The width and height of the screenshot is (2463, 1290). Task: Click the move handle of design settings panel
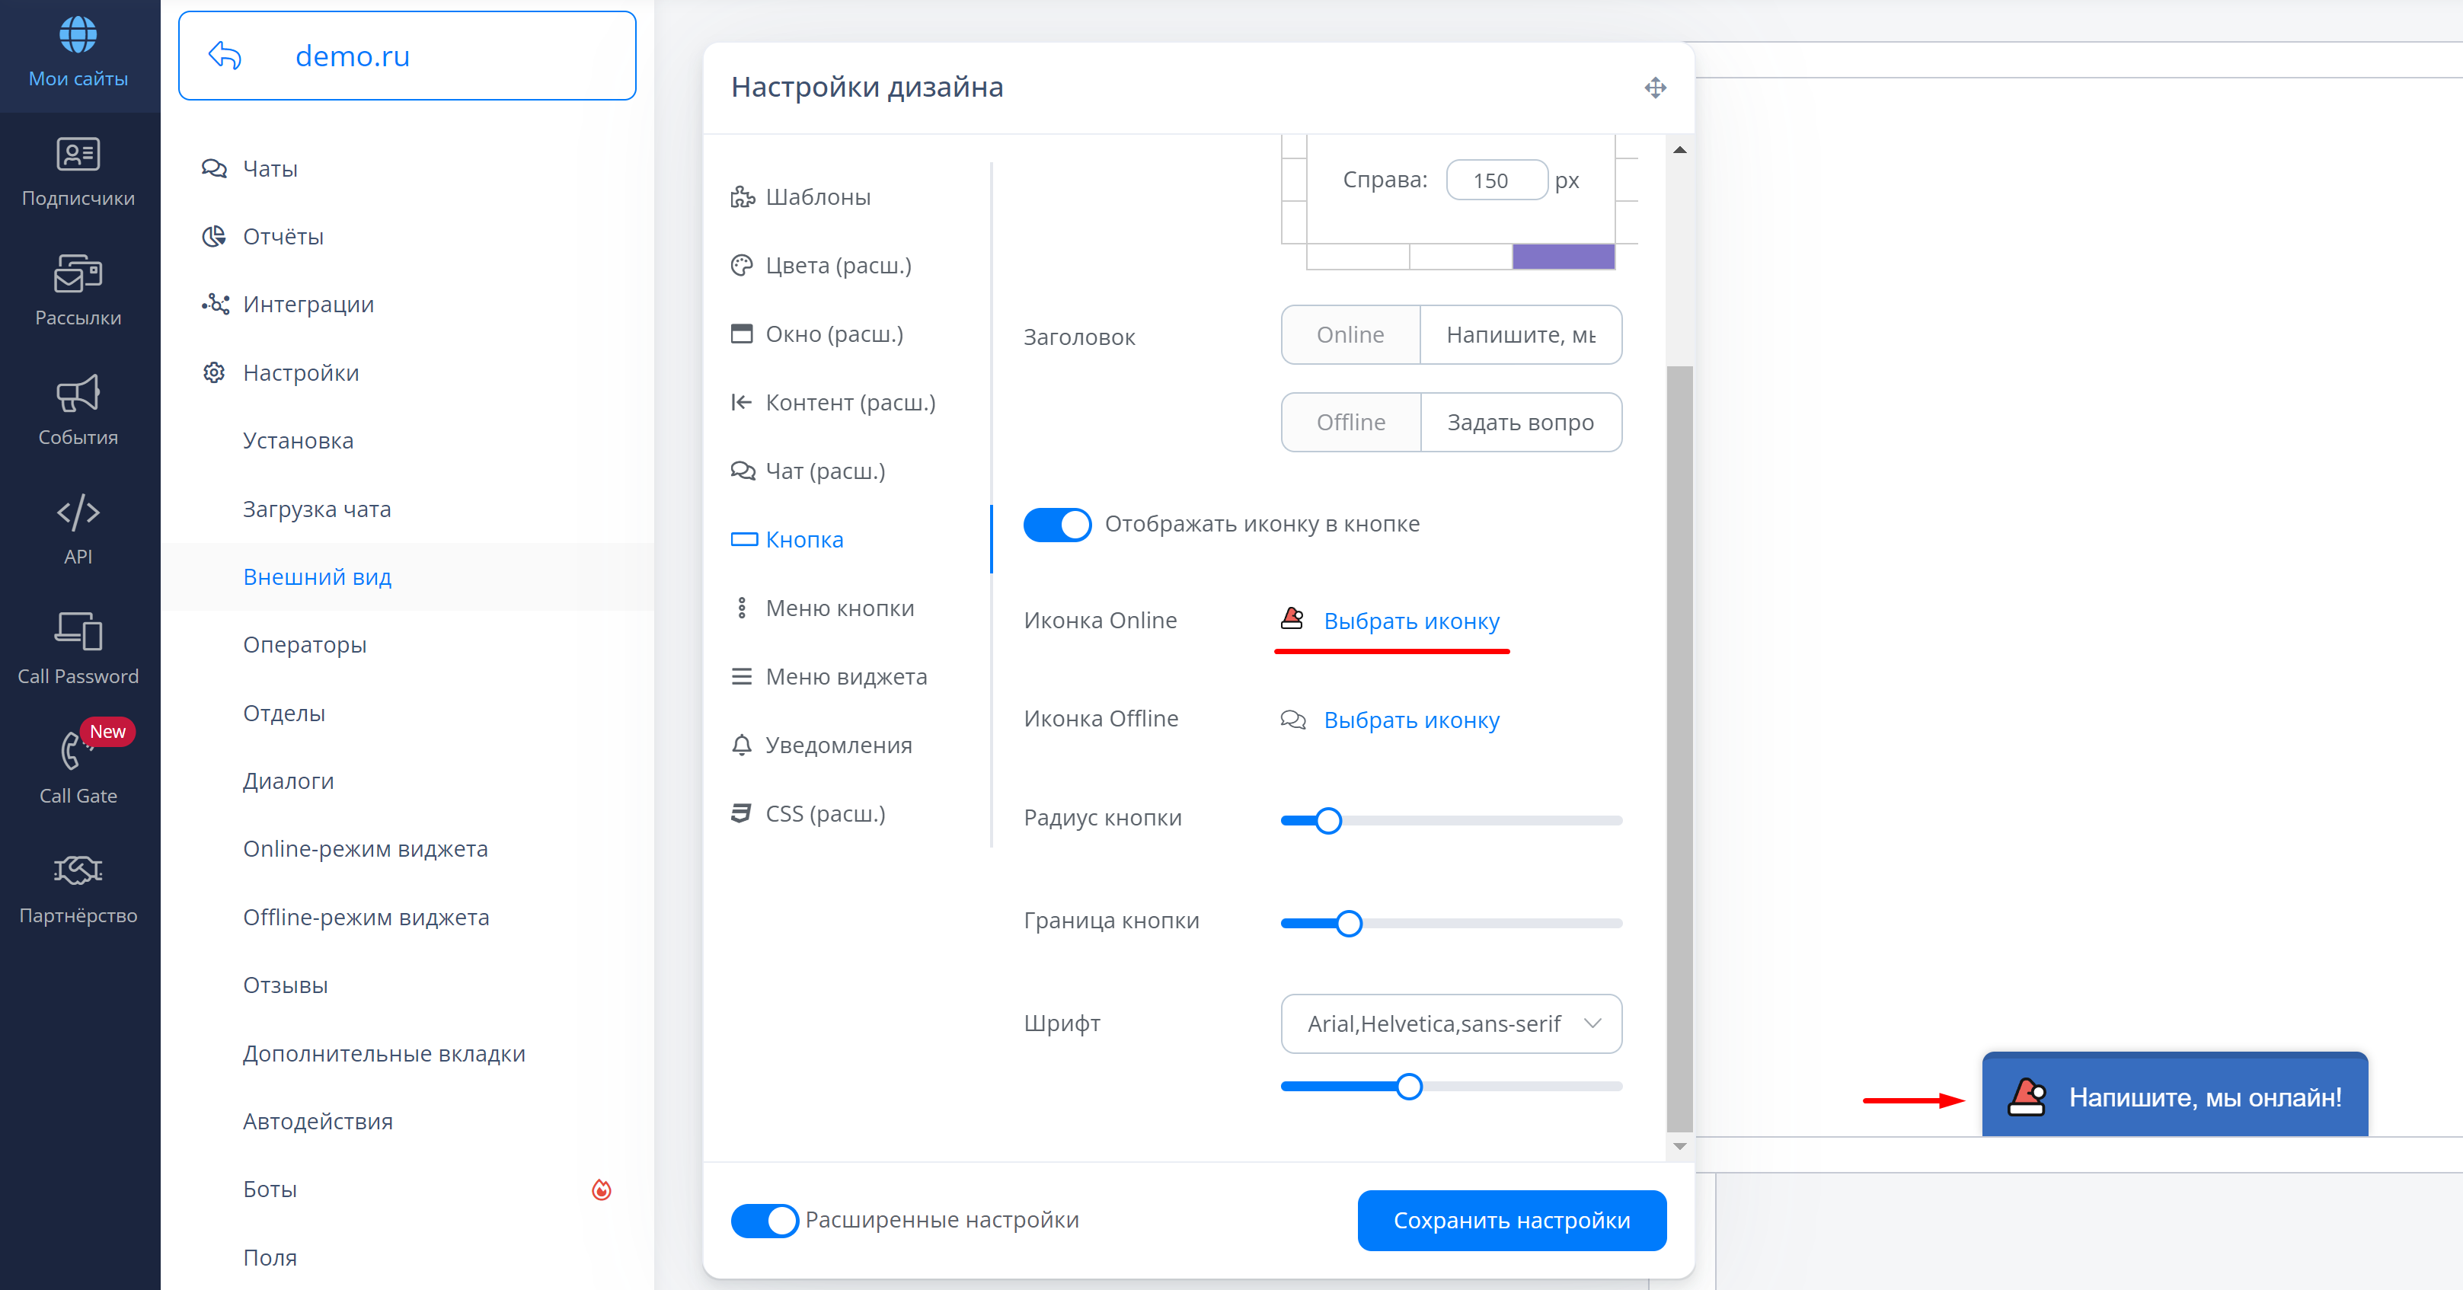coord(1655,87)
